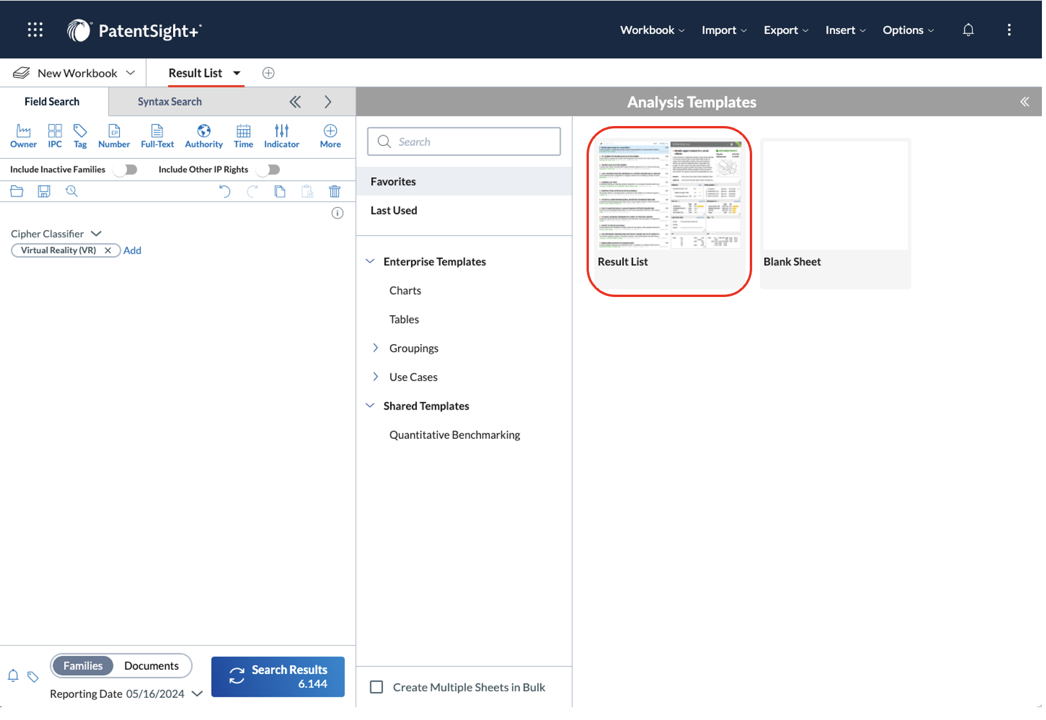Open the Import menu
Viewport: 1046px width, 720px height.
[724, 30]
